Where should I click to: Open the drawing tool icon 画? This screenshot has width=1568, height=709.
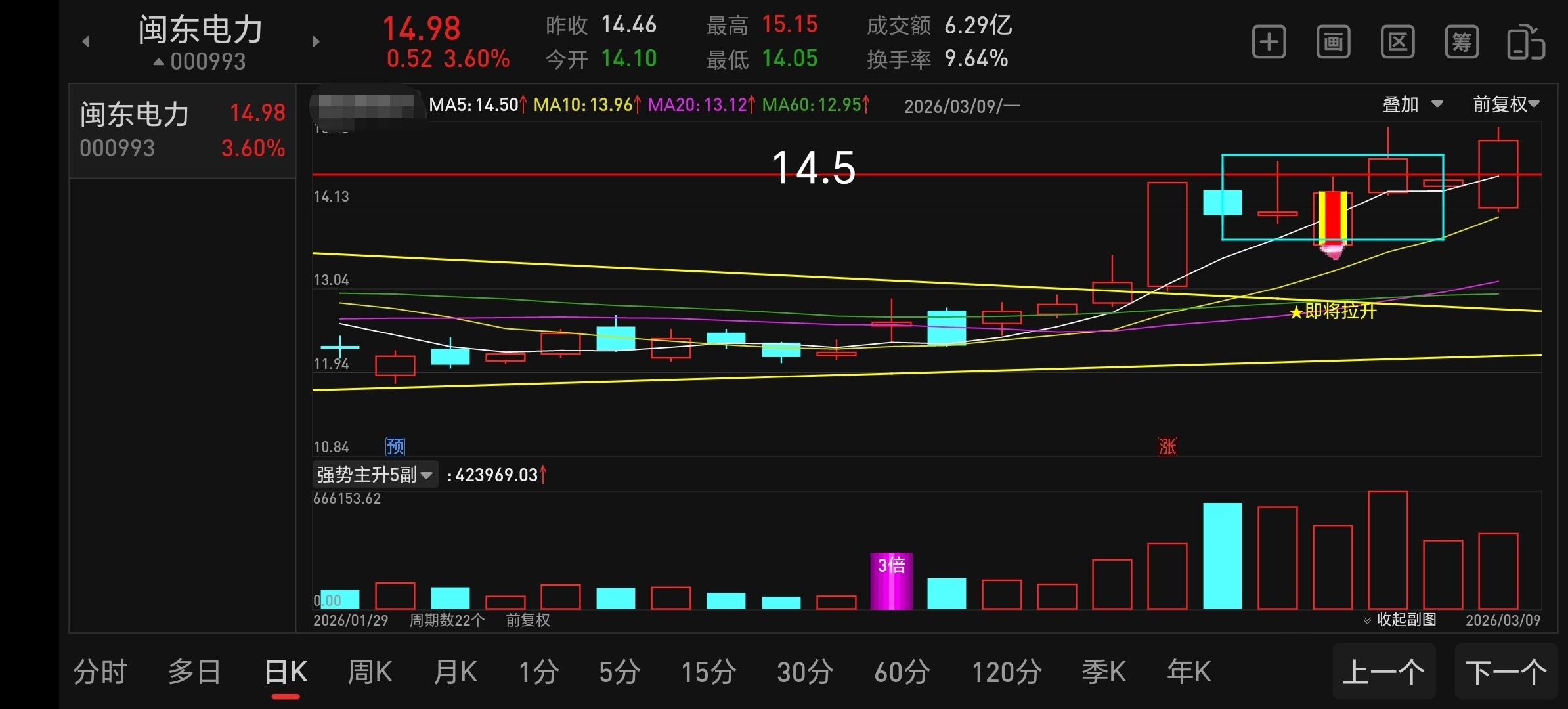click(1333, 43)
